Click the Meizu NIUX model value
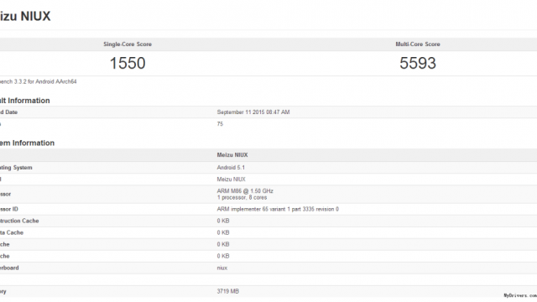 [x=231, y=179]
